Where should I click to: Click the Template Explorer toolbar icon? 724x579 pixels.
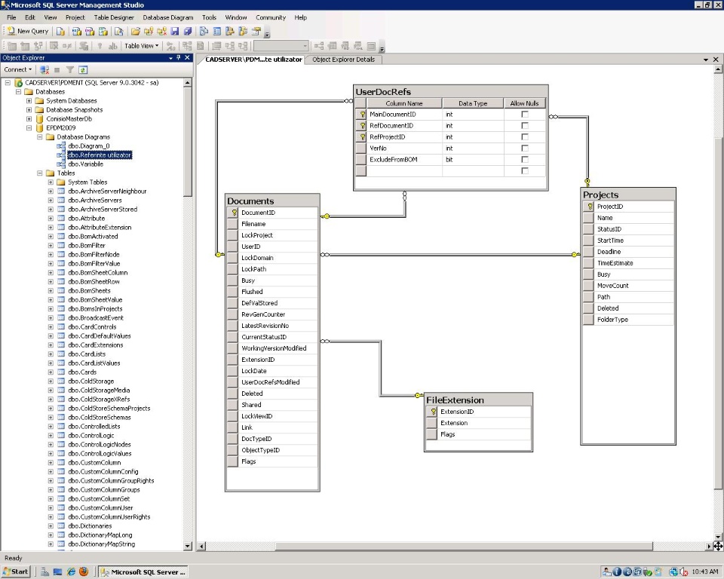point(243,32)
